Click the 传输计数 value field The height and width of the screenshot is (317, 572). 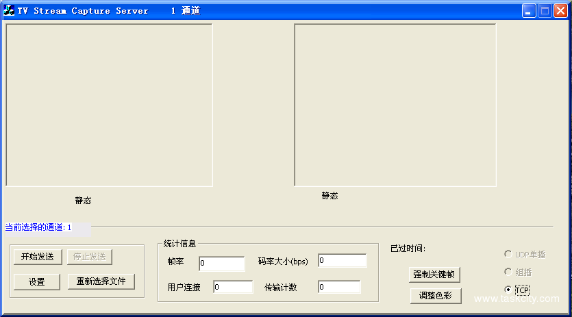(339, 287)
